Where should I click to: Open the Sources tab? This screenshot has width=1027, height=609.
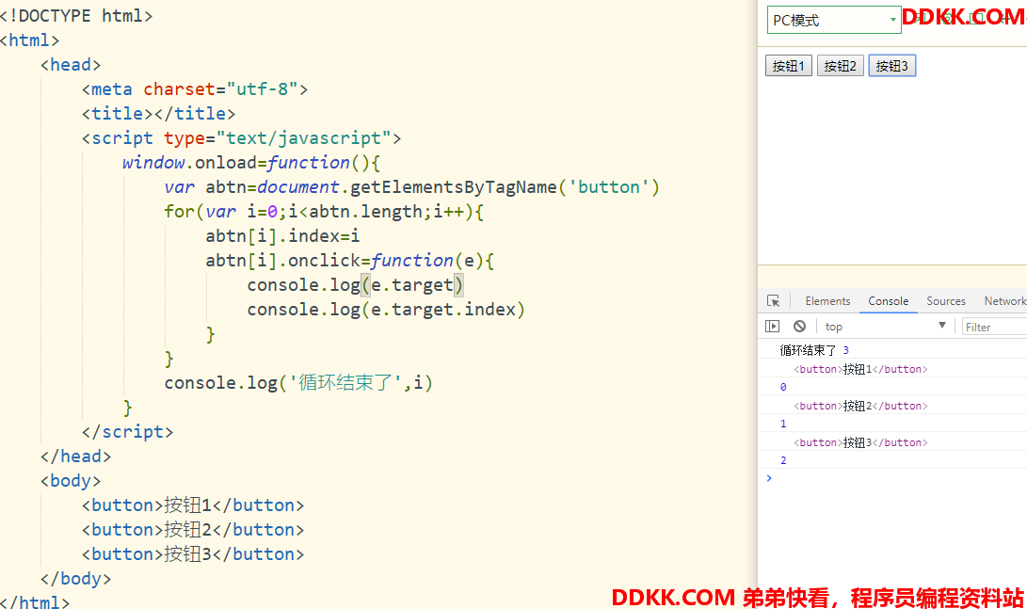pos(946,301)
